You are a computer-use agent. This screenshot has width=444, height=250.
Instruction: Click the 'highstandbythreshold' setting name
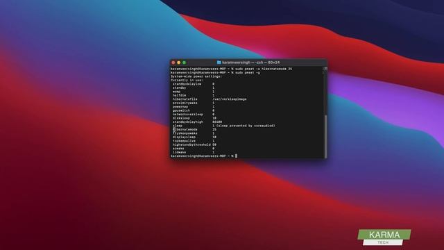[x=191, y=144]
